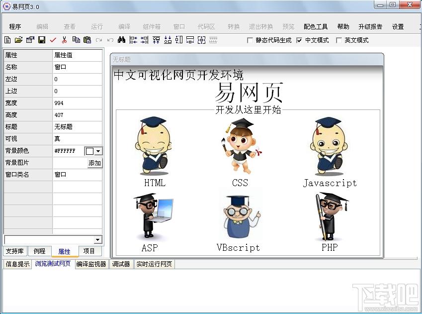
Task: Open the 配色工具 menu
Action: [x=316, y=27]
